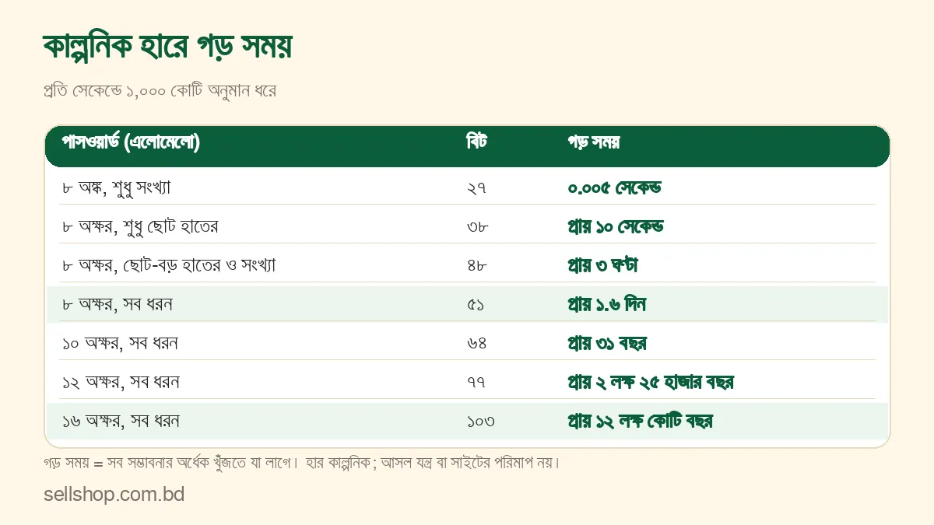
Task: Select column header 'গড় সময়'
Action: pos(594,142)
